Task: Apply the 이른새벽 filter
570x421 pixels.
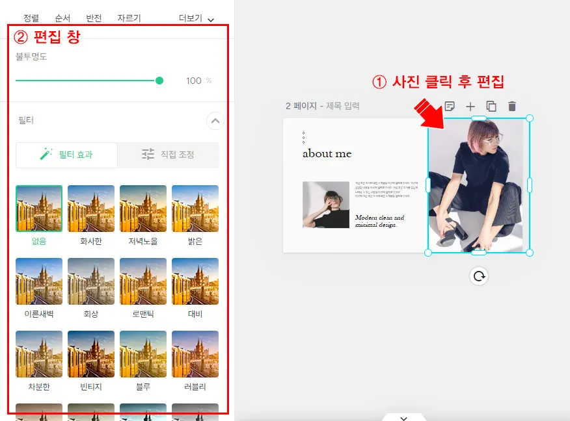Action: (39, 281)
